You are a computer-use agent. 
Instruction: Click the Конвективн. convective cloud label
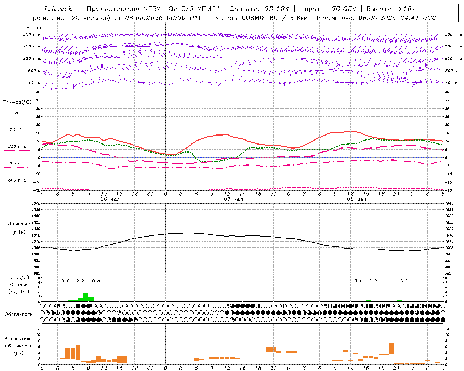point(18,339)
